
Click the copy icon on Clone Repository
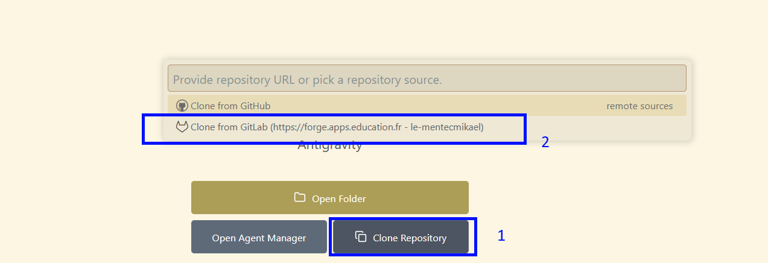pyautogui.click(x=361, y=237)
